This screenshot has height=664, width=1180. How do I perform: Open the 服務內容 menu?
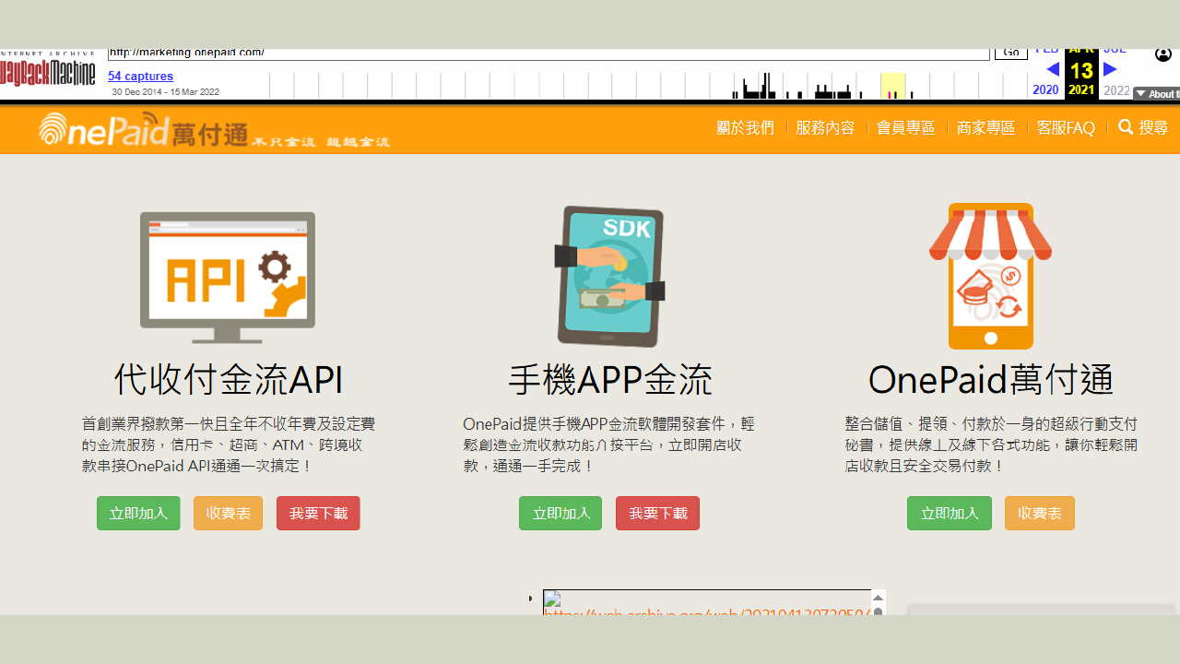coord(825,128)
